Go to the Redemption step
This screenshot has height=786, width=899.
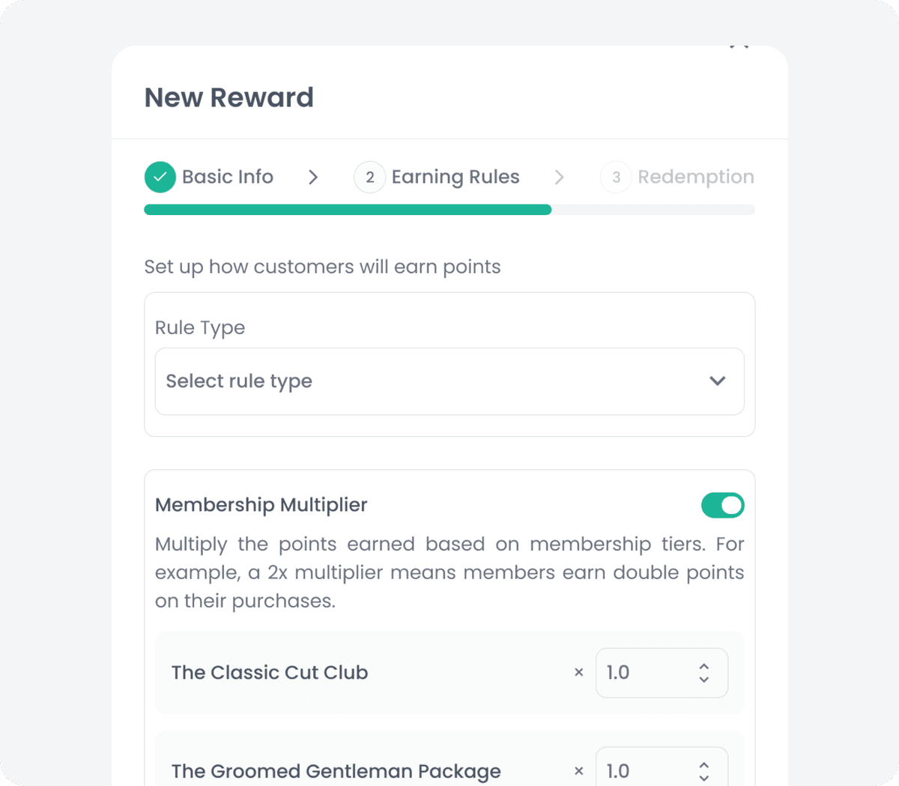(x=696, y=177)
